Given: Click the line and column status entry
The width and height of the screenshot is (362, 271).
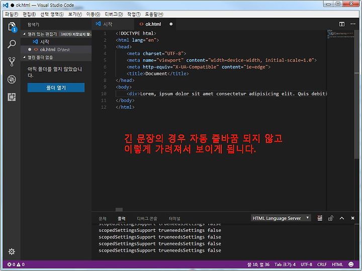Looking at the screenshot, I should 258,264.
